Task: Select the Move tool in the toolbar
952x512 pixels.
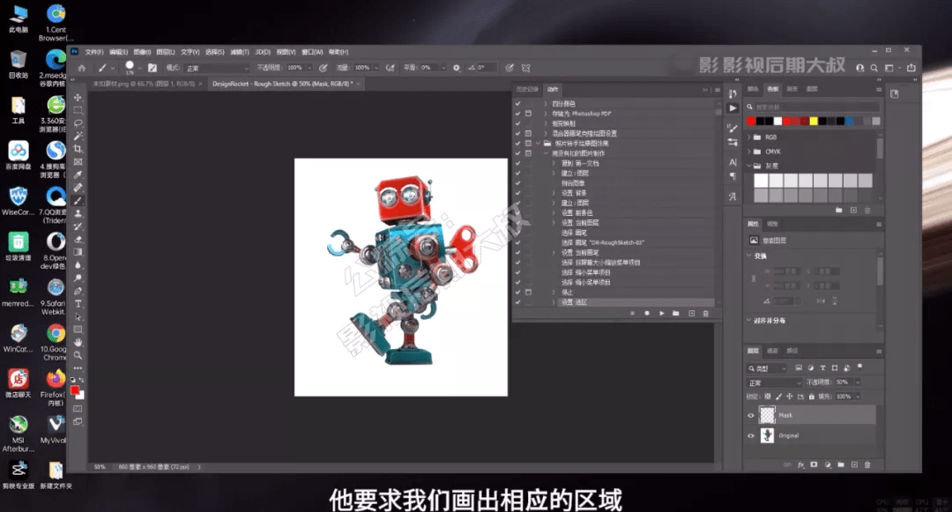Action: click(x=78, y=97)
